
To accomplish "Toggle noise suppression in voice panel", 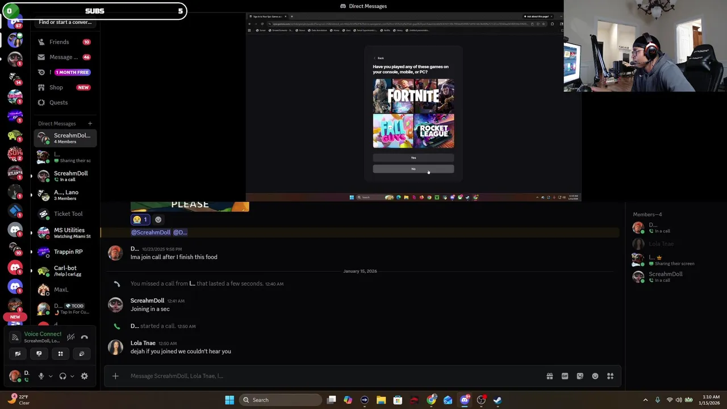I will pyautogui.click(x=70, y=337).
